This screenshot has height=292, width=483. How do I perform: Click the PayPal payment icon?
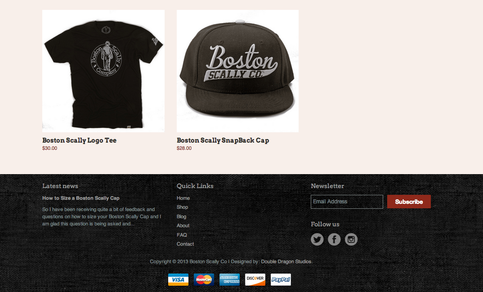(x=281, y=280)
